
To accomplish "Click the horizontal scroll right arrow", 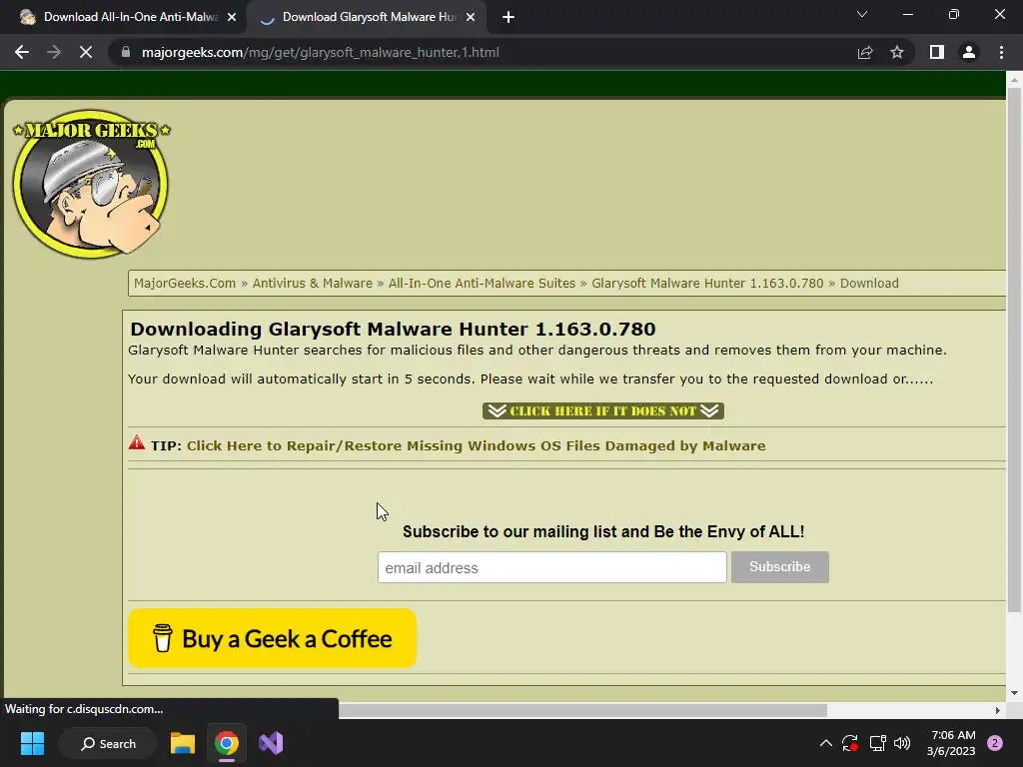I will [x=998, y=710].
